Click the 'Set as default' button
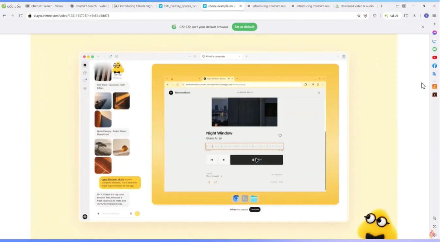Viewport: 440px width, 242px height. [x=245, y=27]
